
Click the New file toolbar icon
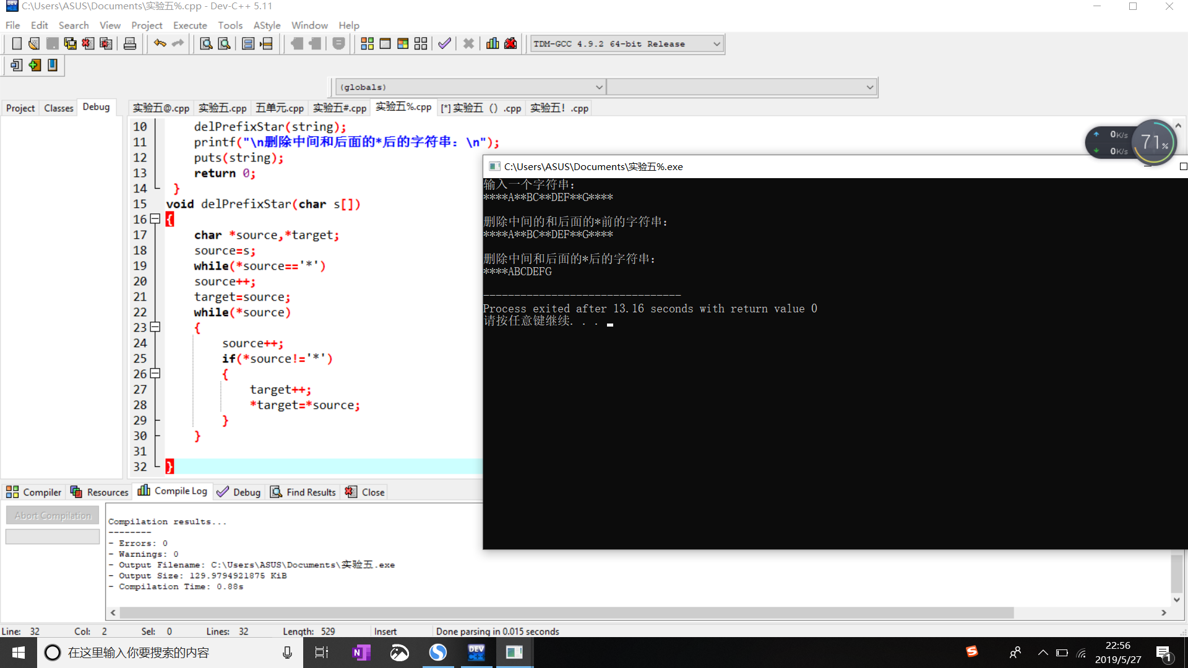coord(17,44)
